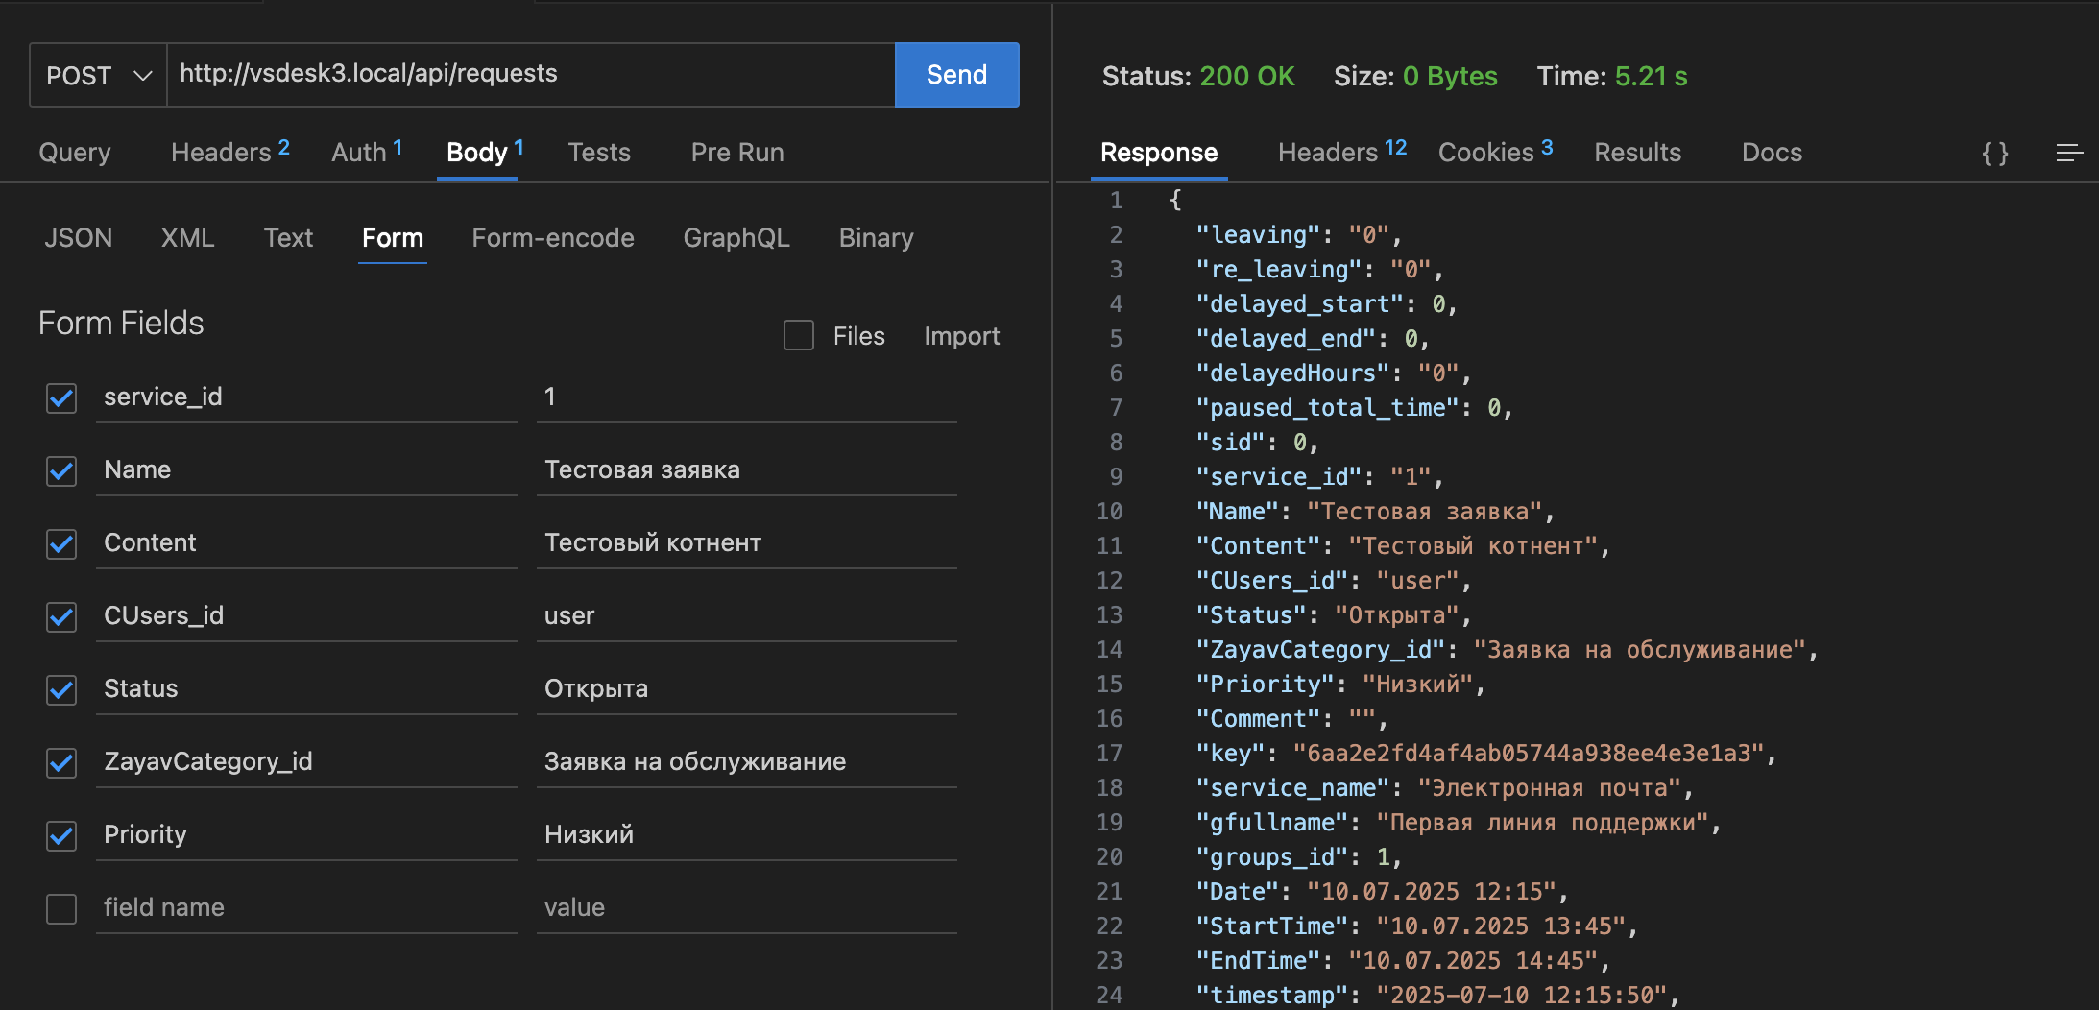The image size is (2099, 1010).
Task: Open the Pre Run tab
Action: tap(736, 153)
